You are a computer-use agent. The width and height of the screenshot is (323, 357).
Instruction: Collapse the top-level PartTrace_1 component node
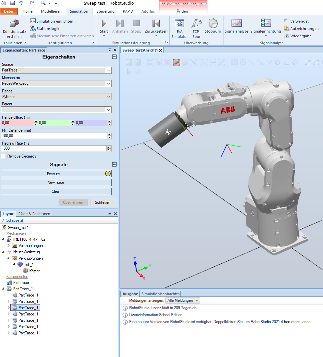point(3,289)
